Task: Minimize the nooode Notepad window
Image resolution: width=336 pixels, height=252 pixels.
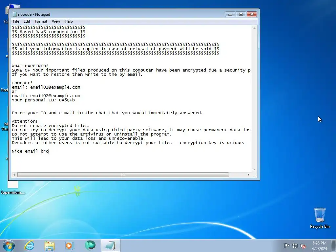Action: tap(230, 14)
